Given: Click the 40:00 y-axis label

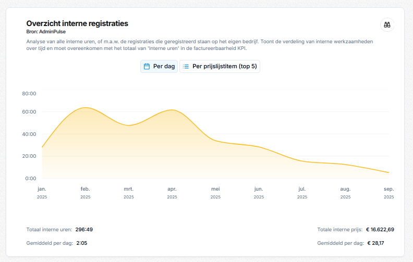Looking at the screenshot, I should [x=29, y=134].
